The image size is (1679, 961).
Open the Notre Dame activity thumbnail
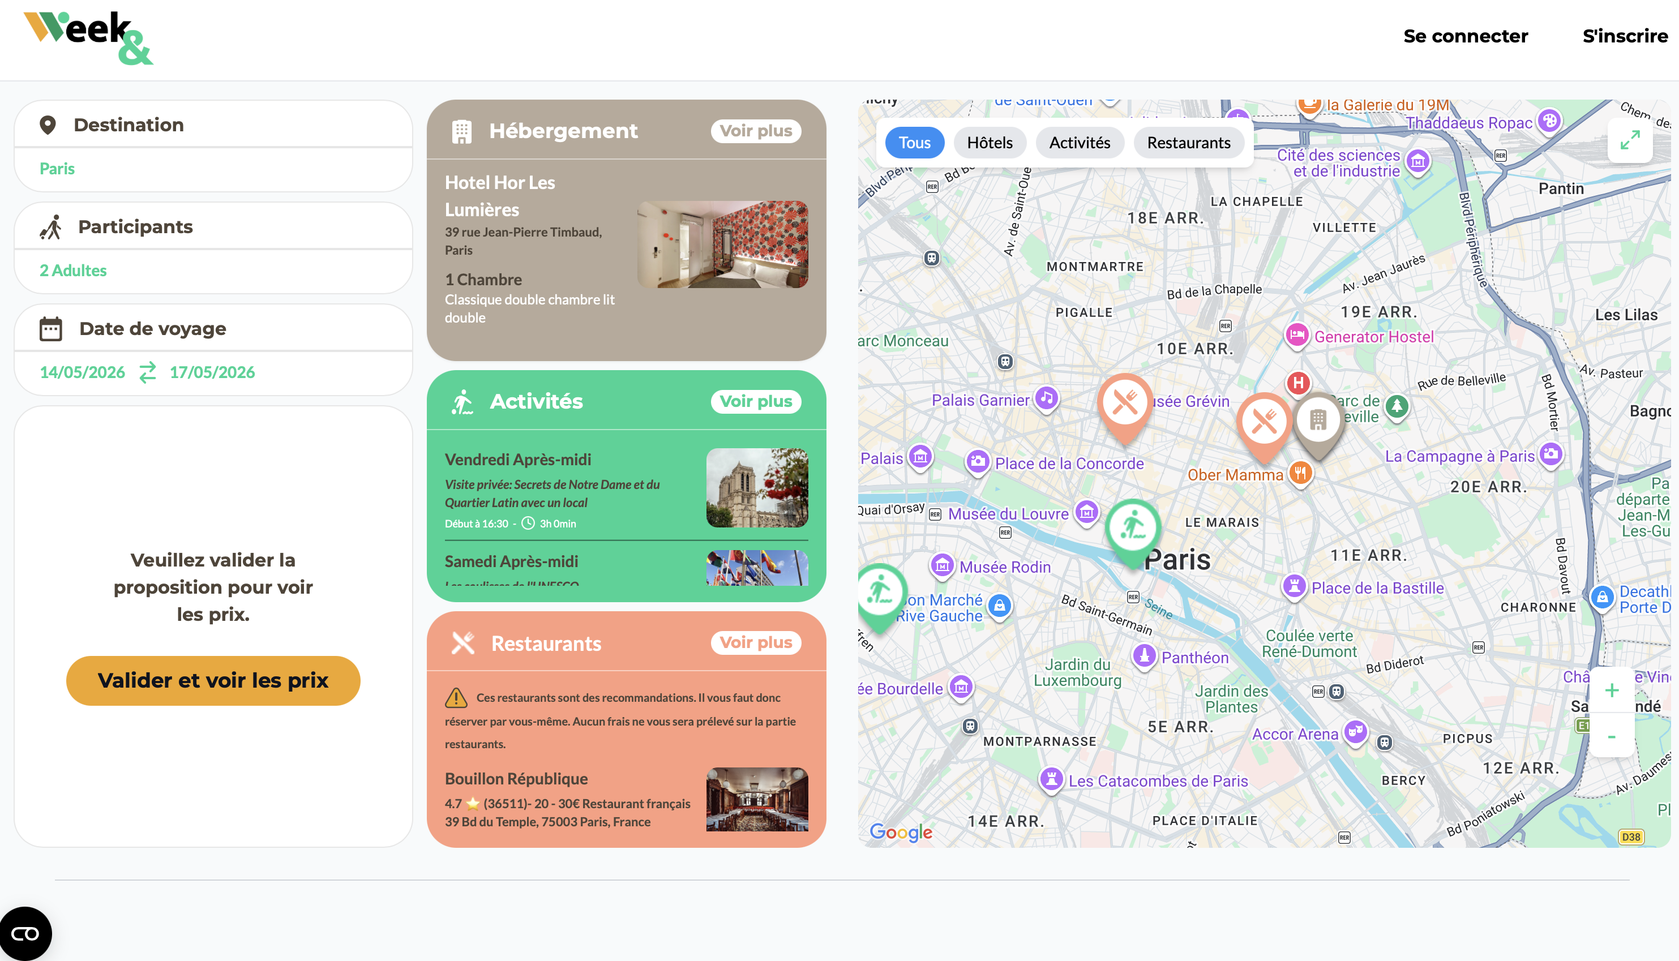(x=757, y=488)
